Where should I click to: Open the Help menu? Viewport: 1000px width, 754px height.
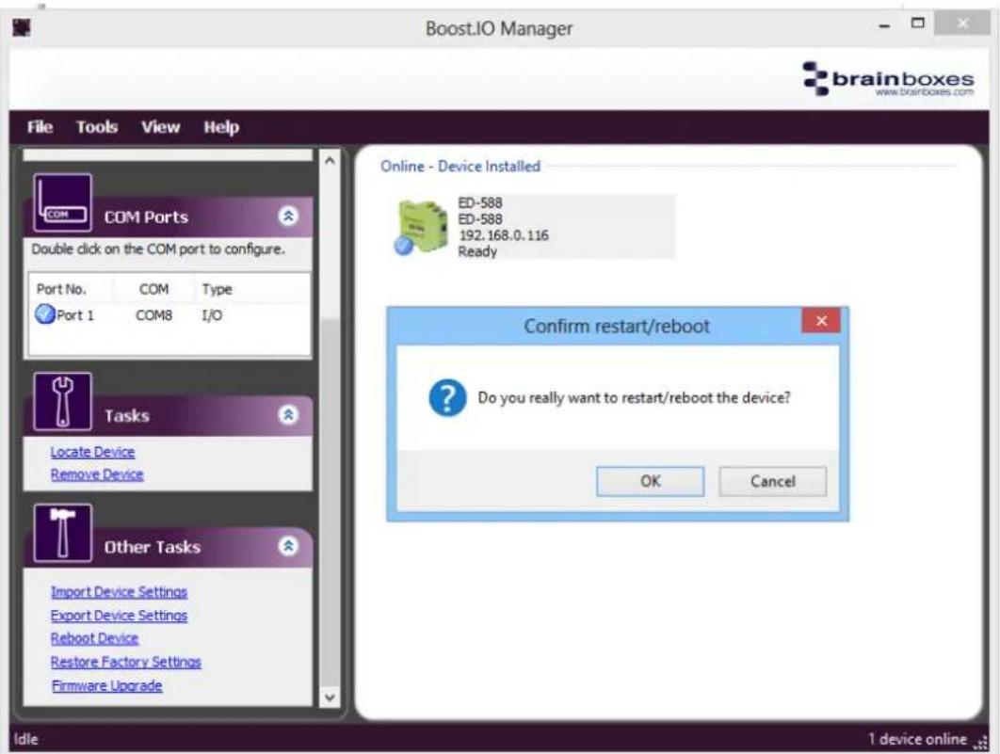point(221,127)
